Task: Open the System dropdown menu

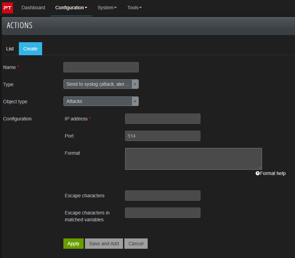Action: click(107, 8)
